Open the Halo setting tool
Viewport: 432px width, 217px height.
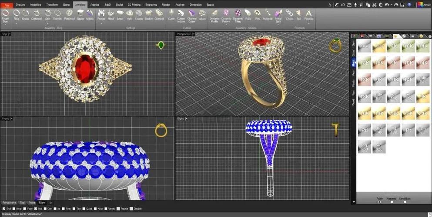point(130,15)
